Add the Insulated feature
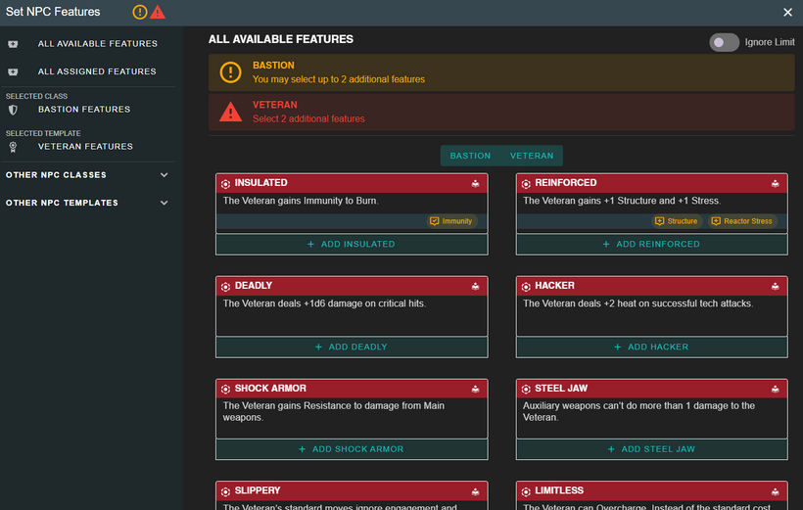The height and width of the screenshot is (510, 803). click(x=351, y=244)
